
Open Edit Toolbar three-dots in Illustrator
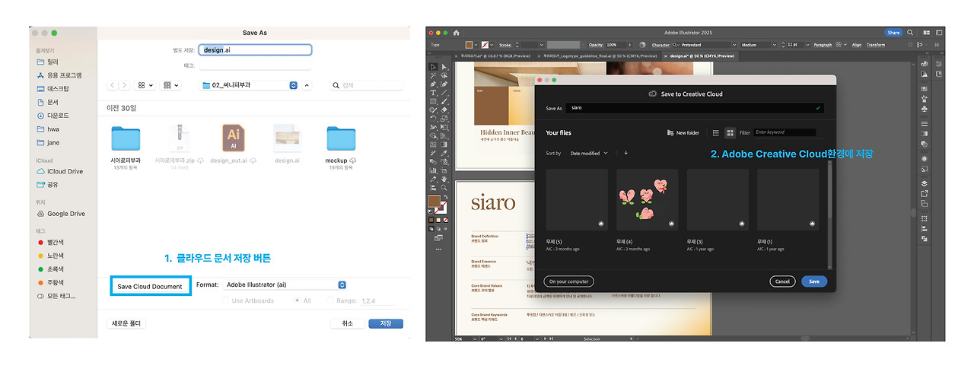(438, 249)
